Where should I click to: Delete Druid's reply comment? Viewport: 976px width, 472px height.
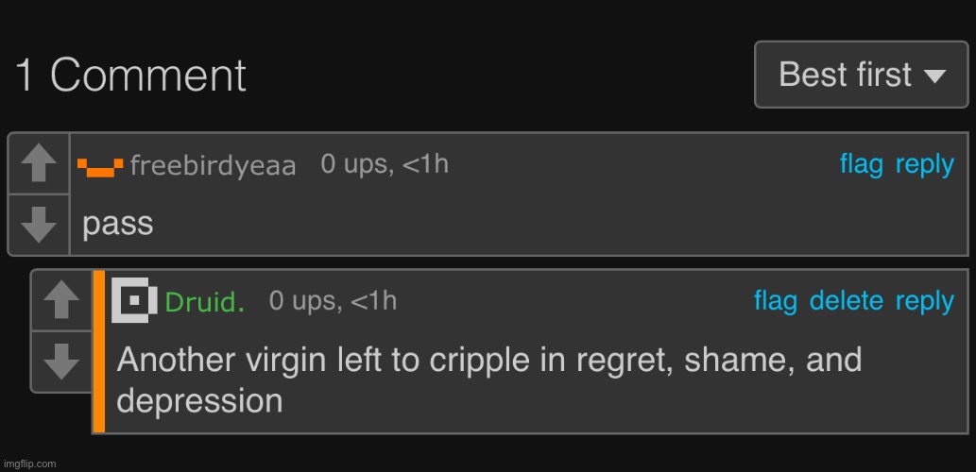(847, 301)
